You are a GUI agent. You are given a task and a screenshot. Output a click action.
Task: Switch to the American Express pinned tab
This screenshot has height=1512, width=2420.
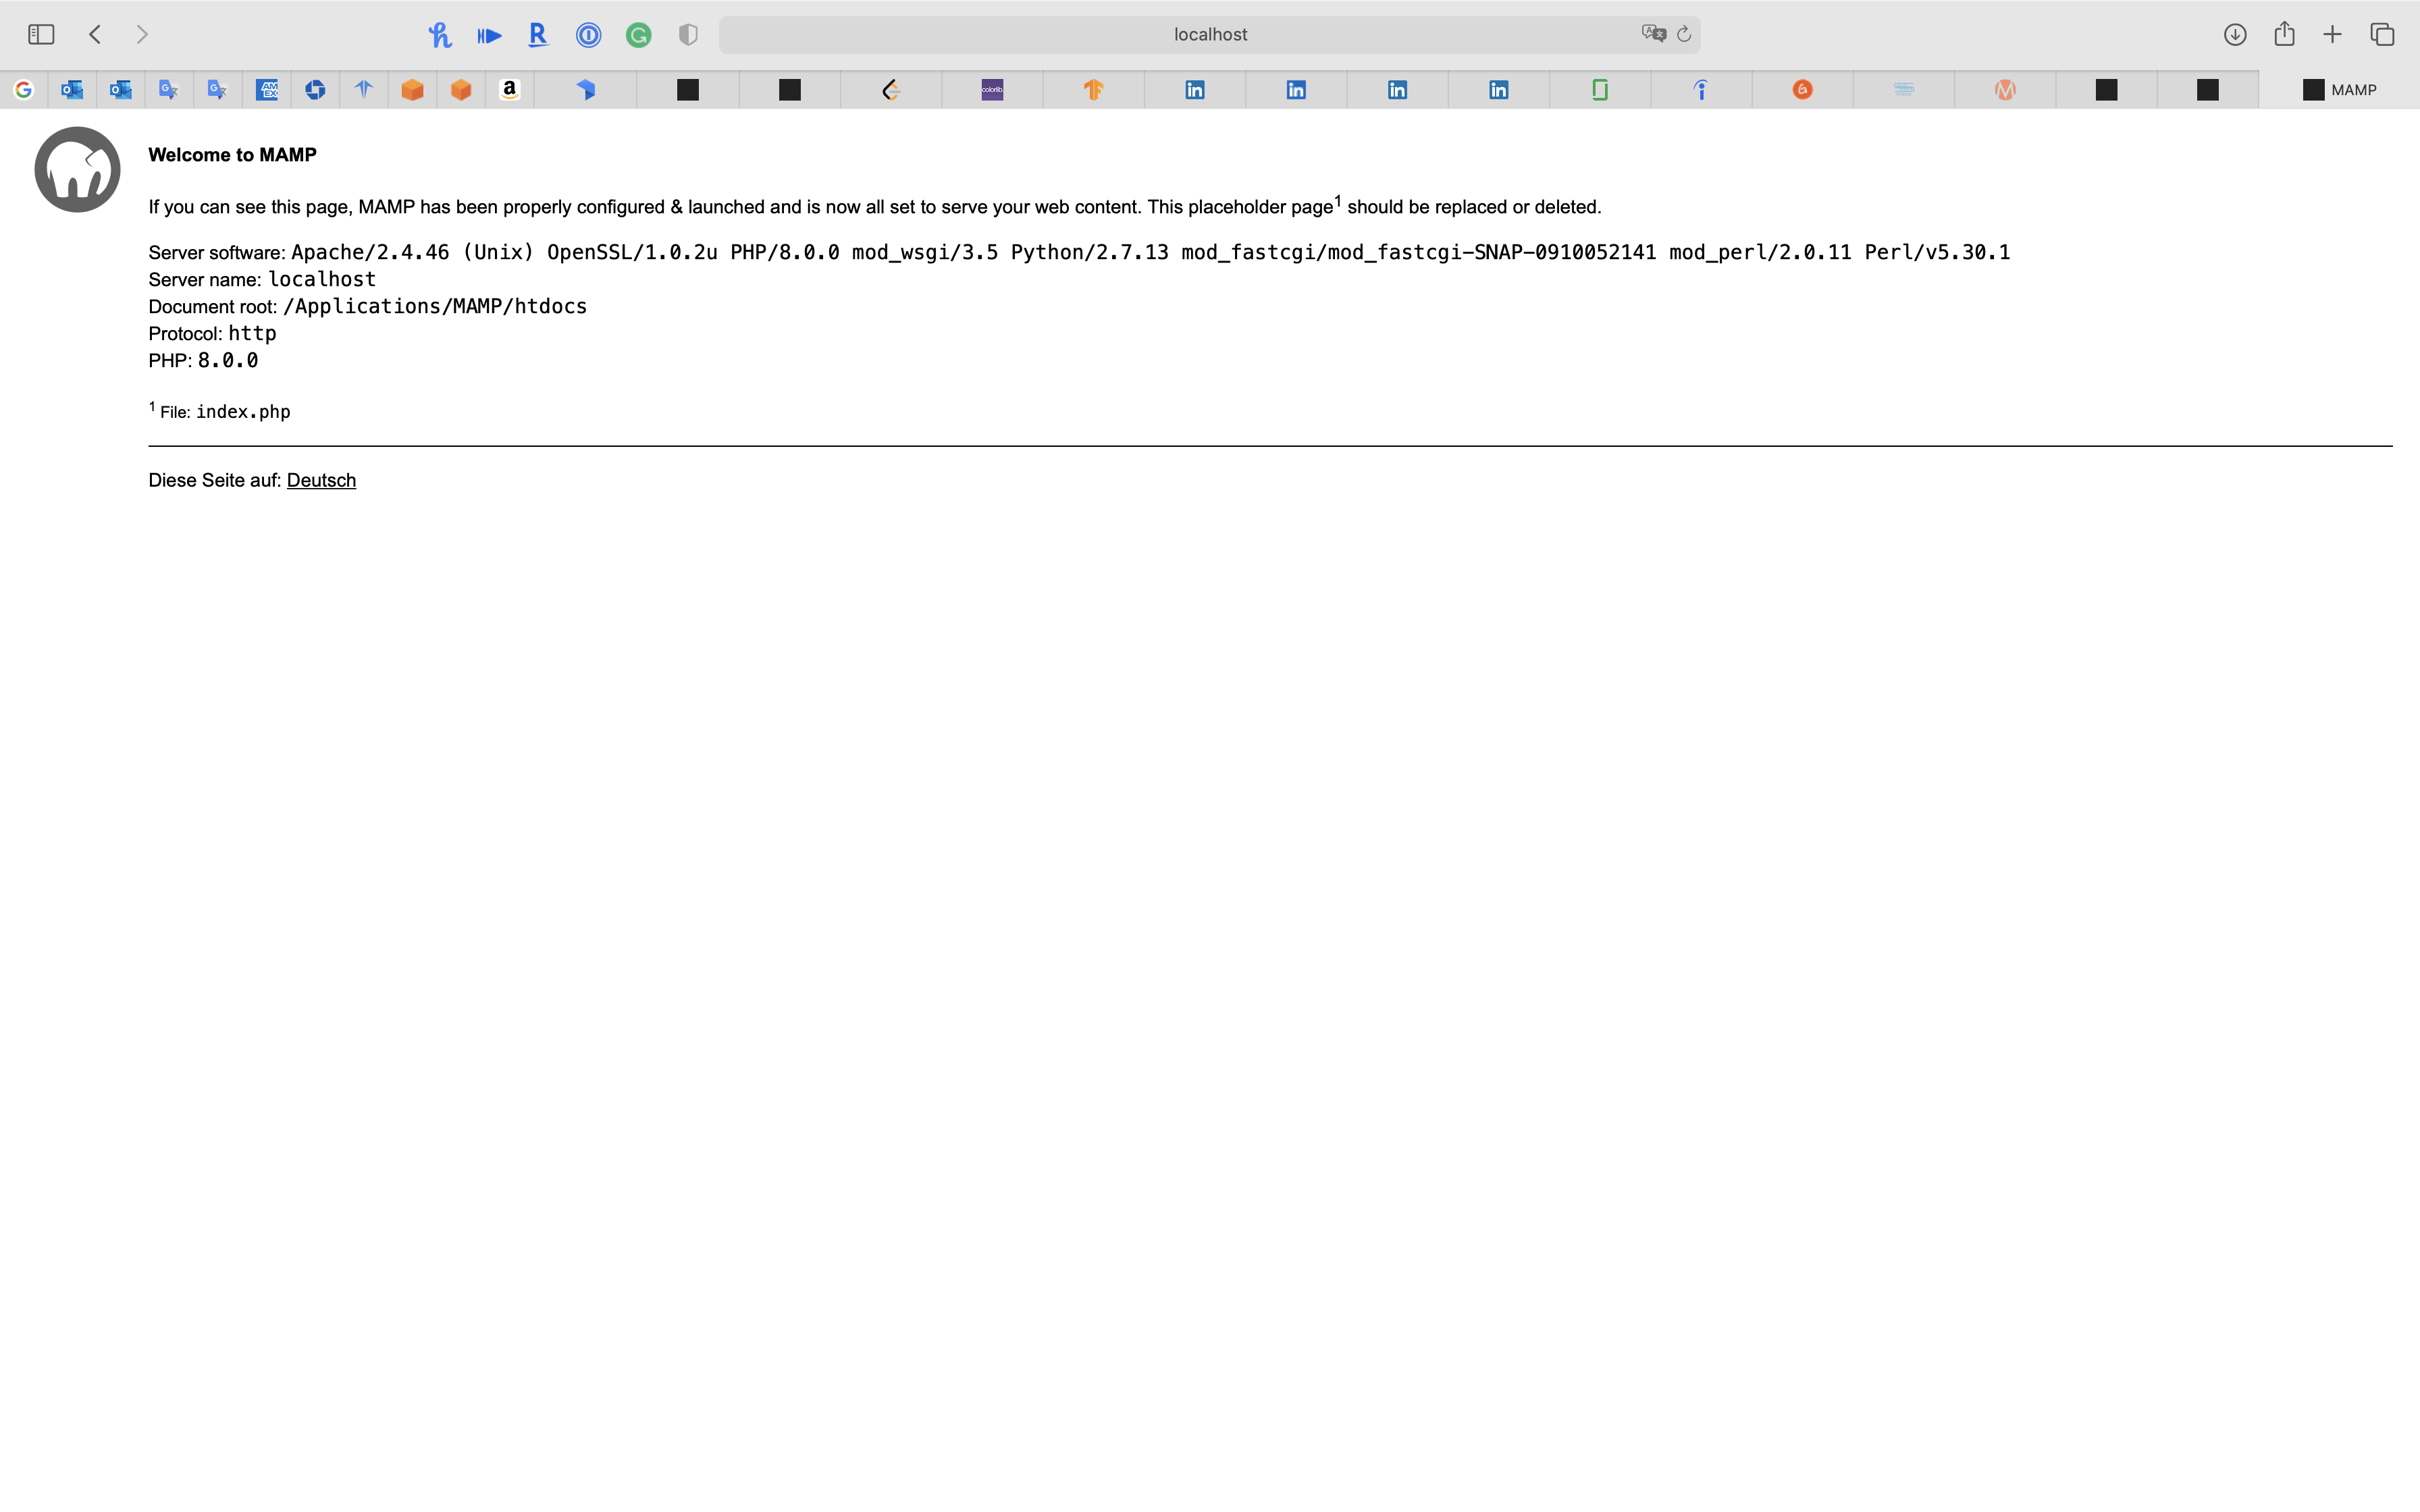pos(267,90)
